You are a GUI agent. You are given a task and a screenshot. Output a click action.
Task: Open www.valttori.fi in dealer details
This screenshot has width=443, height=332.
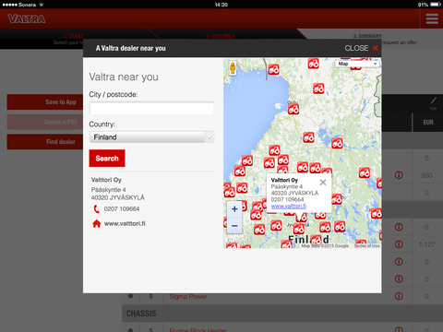pos(125,223)
